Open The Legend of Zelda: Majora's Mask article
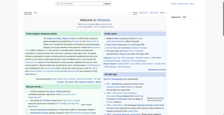The image size is (224, 115). [x=59, y=39]
